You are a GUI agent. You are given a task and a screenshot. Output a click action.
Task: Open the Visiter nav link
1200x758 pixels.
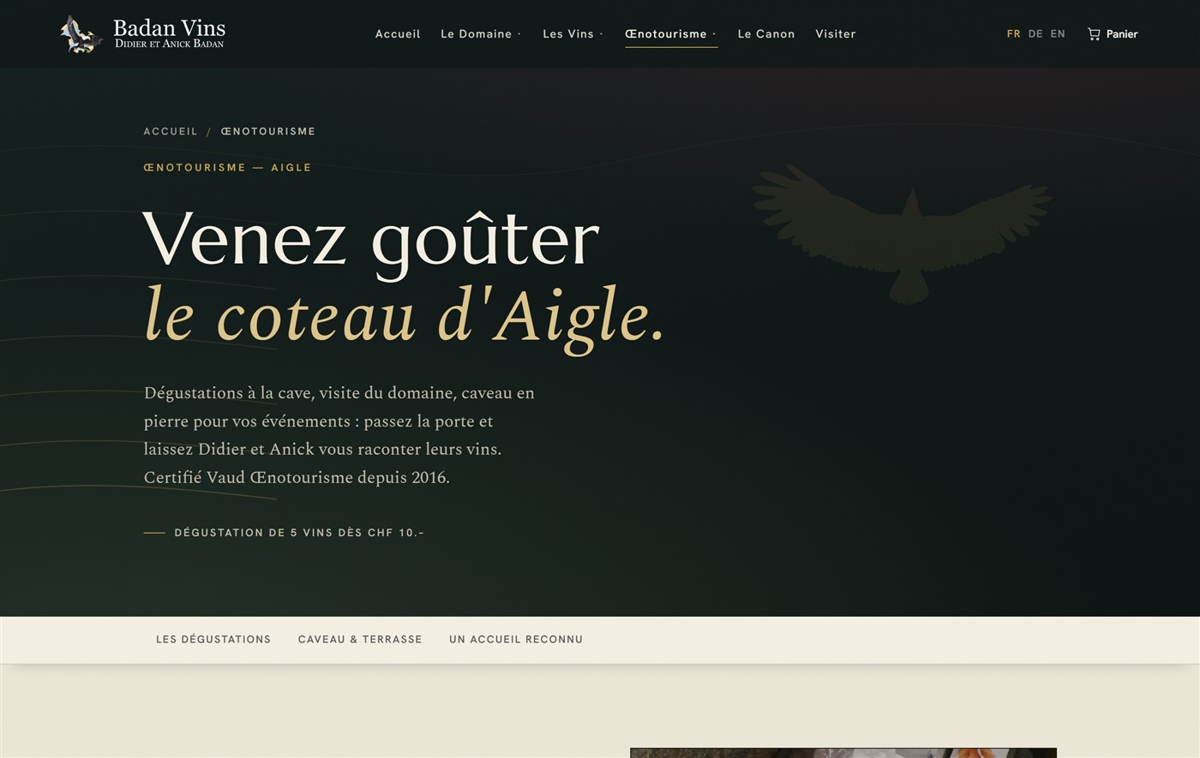pos(836,34)
